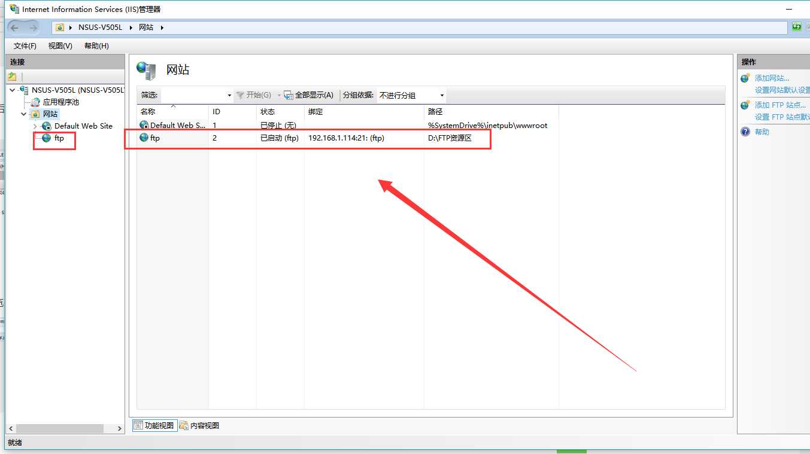
Task: Click the green refresh icon beside address bar
Action: pos(796,27)
